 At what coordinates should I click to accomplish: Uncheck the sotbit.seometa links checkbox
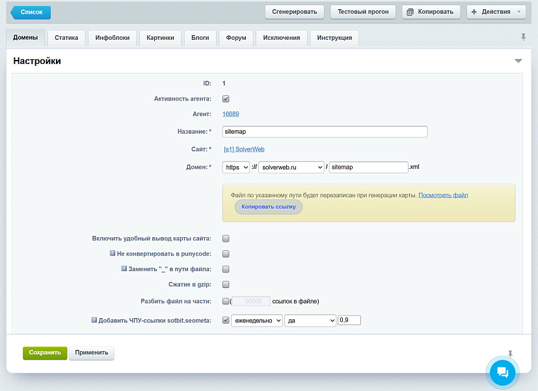pos(226,320)
